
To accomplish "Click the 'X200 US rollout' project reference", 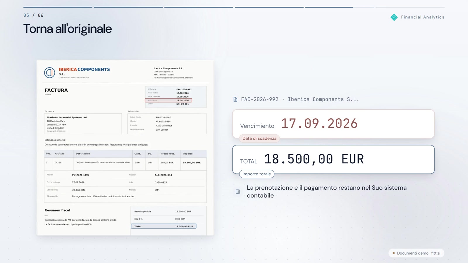I will pos(164,126).
